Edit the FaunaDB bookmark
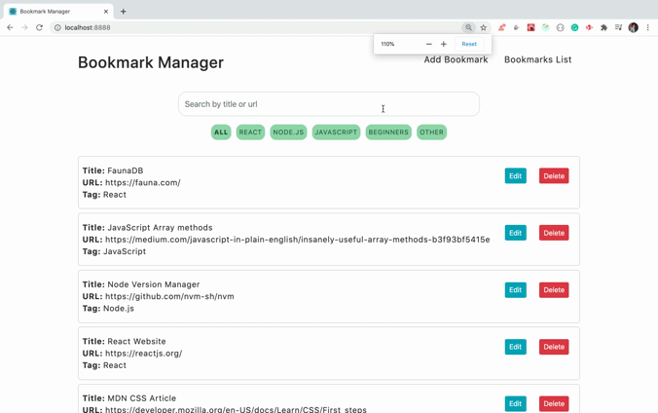Image resolution: width=658 pixels, height=413 pixels. [x=515, y=176]
